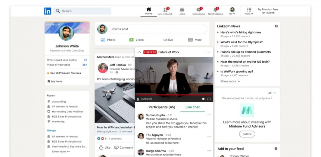Add a Photo to a post
The height and width of the screenshot is (157, 321).
pyautogui.click(x=108, y=40)
